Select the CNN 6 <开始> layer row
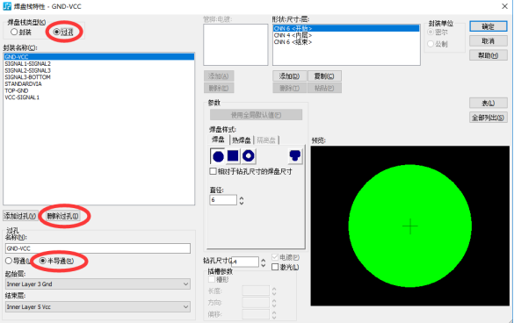514x323 pixels. coord(346,28)
